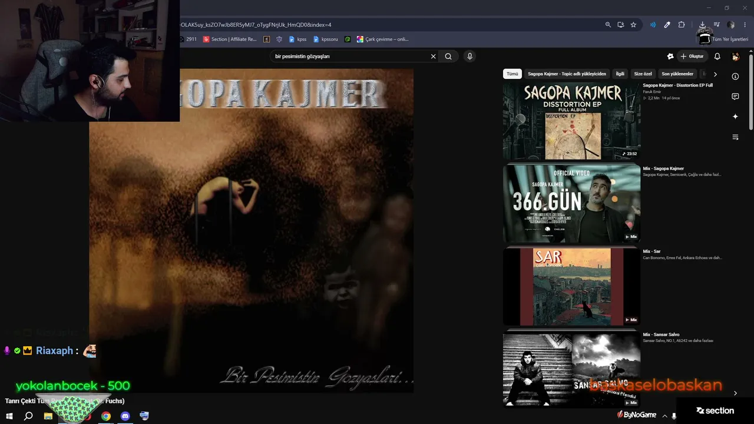754x424 pixels.
Task: Select the Size özel filter chip
Action: coord(643,74)
